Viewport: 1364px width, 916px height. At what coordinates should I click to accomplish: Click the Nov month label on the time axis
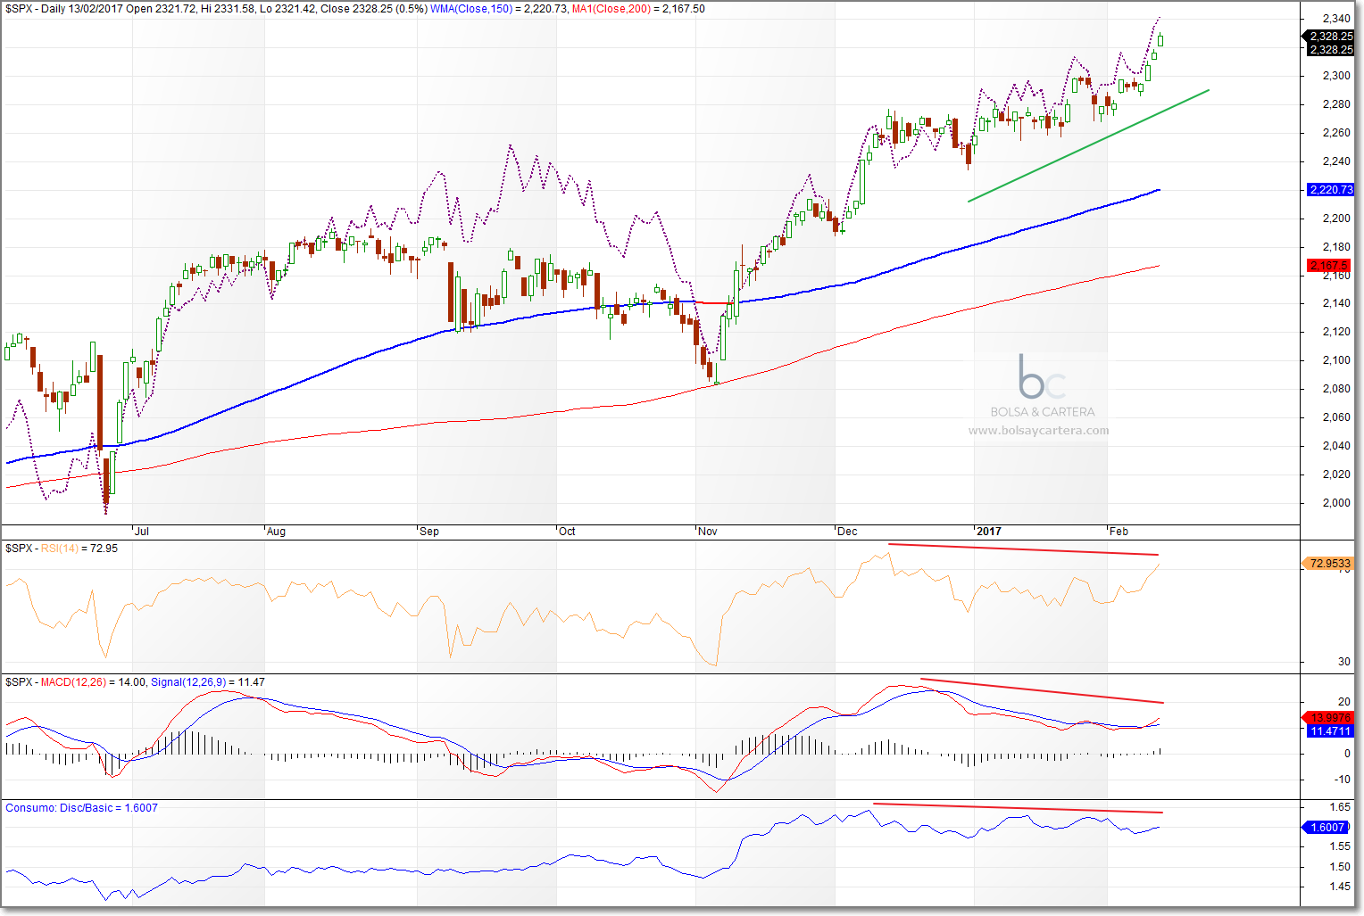(708, 532)
